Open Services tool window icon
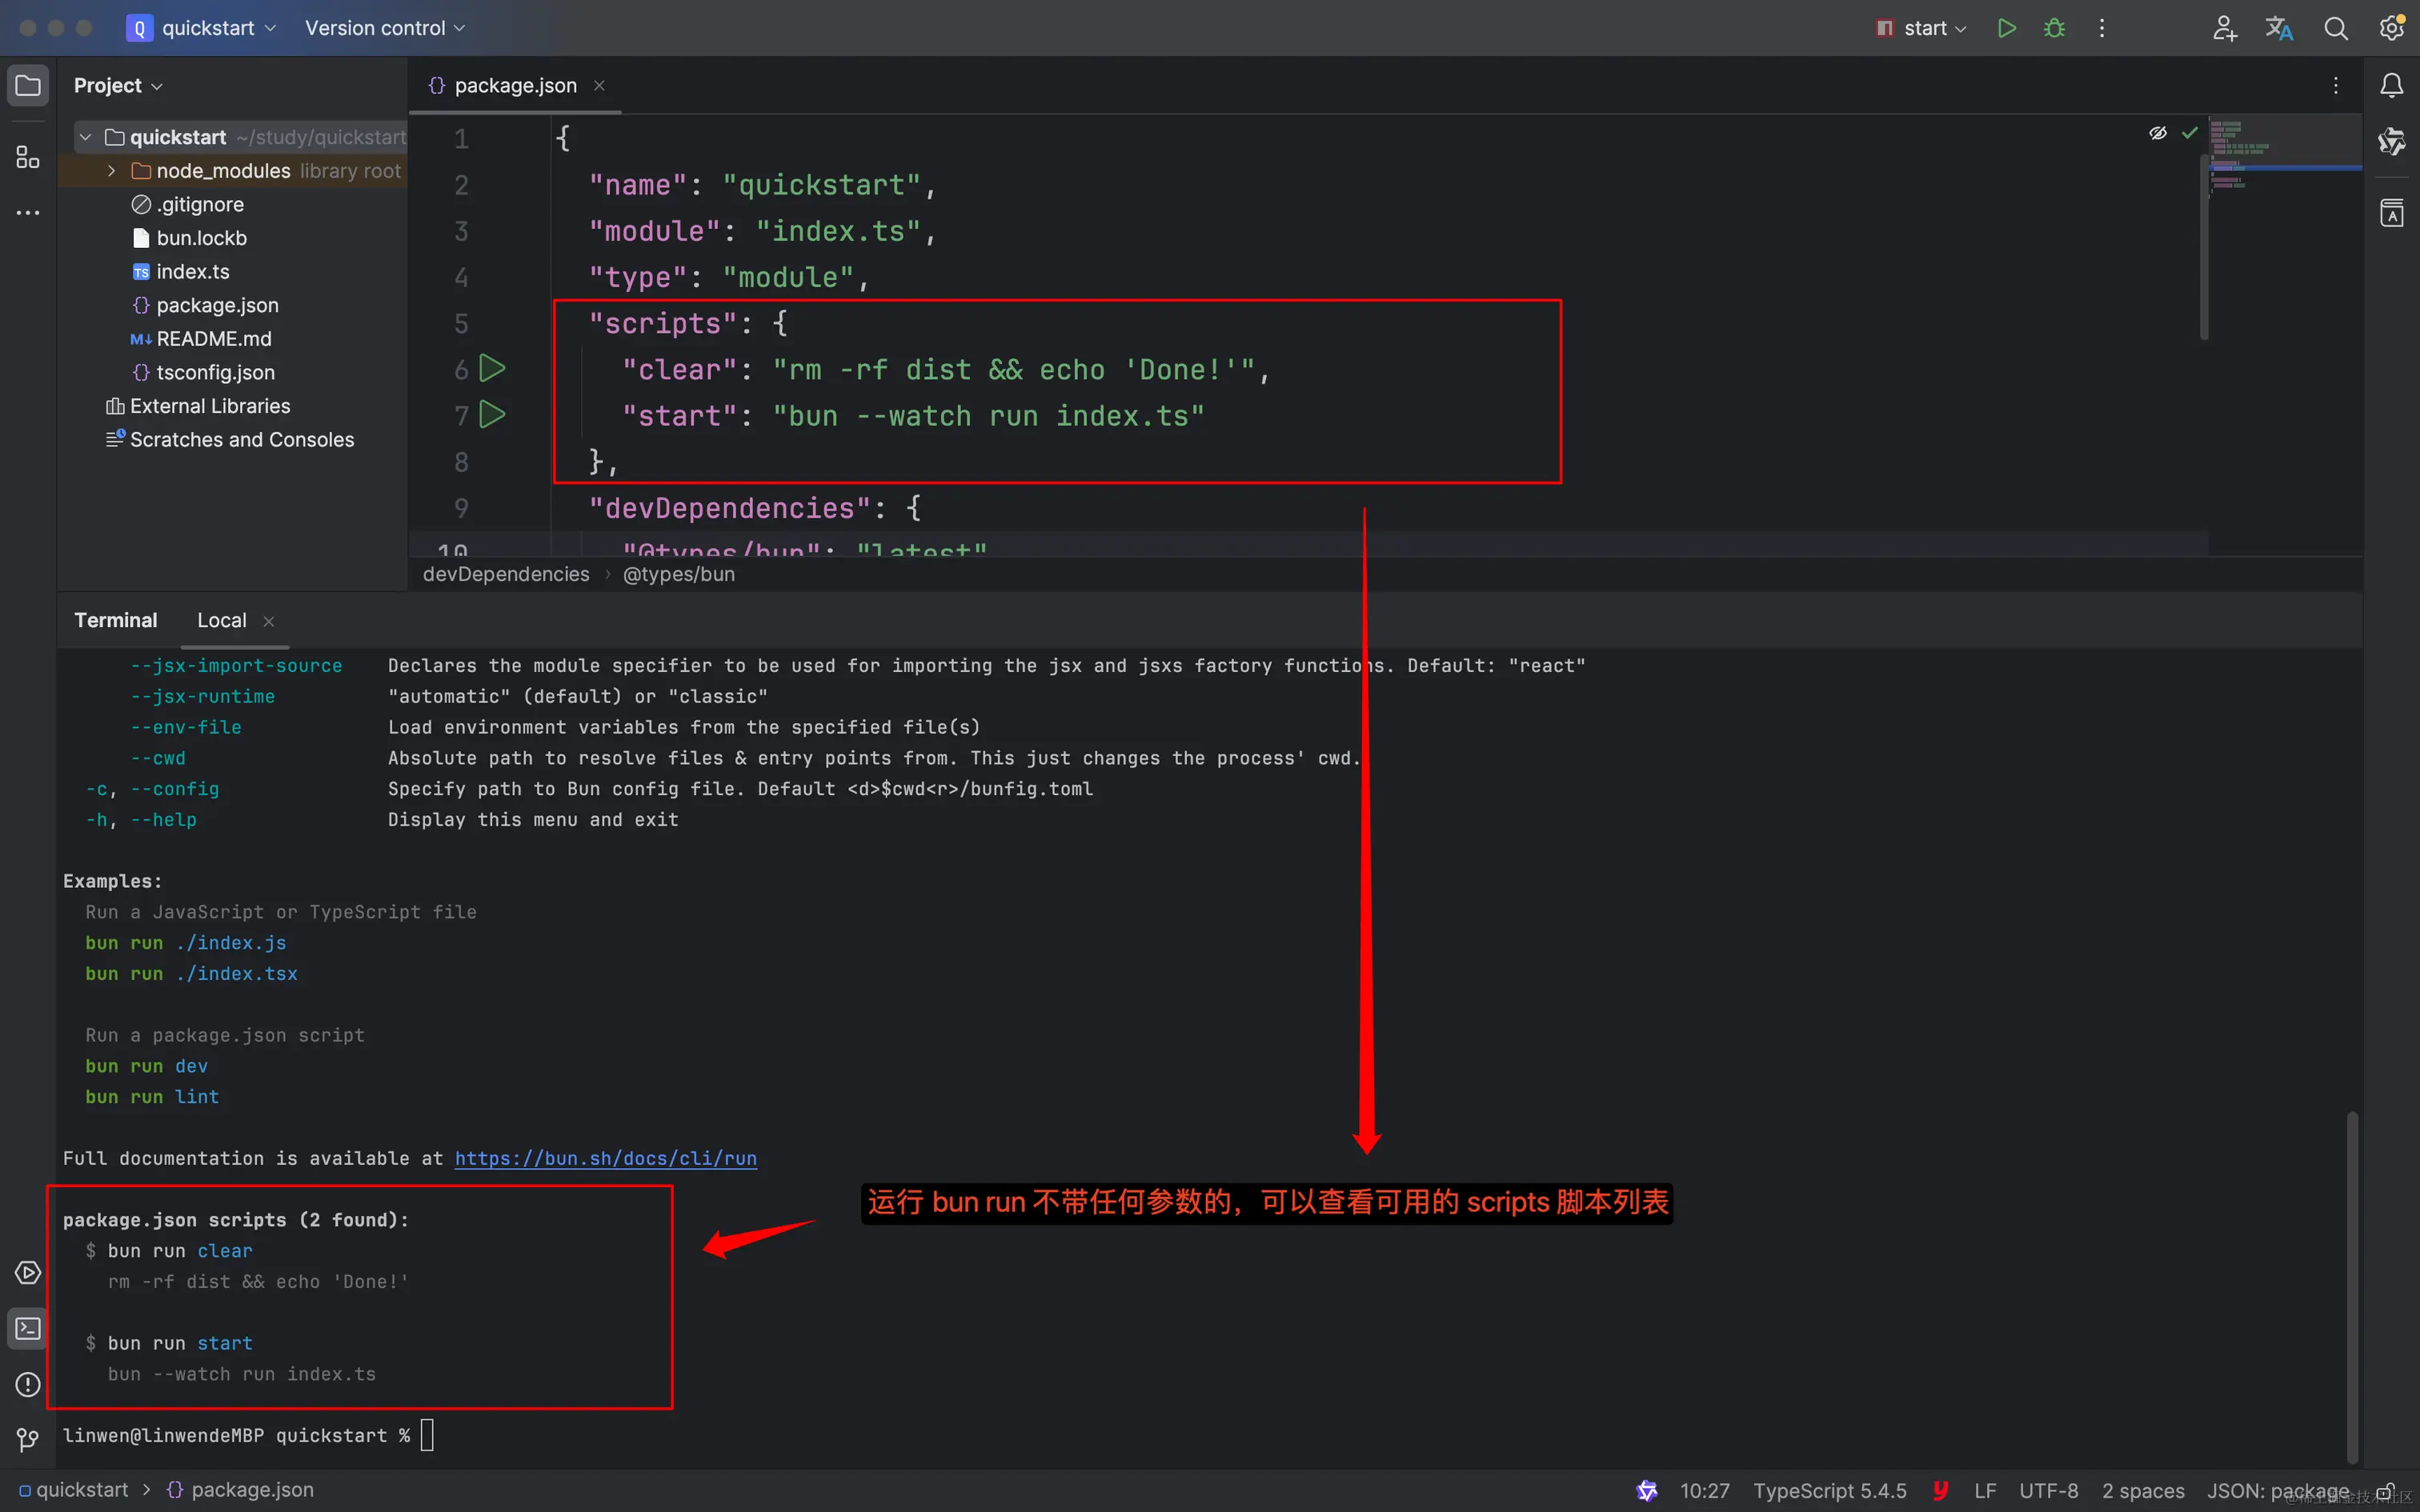2420x1512 pixels. tap(28, 1273)
